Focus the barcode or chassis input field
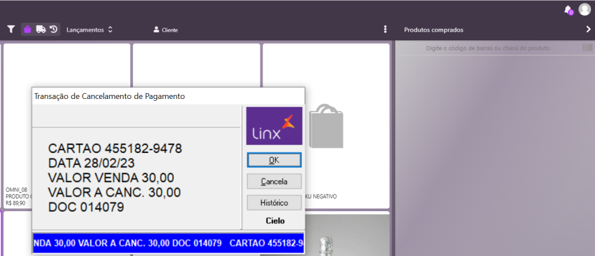The image size is (595, 256). point(488,48)
